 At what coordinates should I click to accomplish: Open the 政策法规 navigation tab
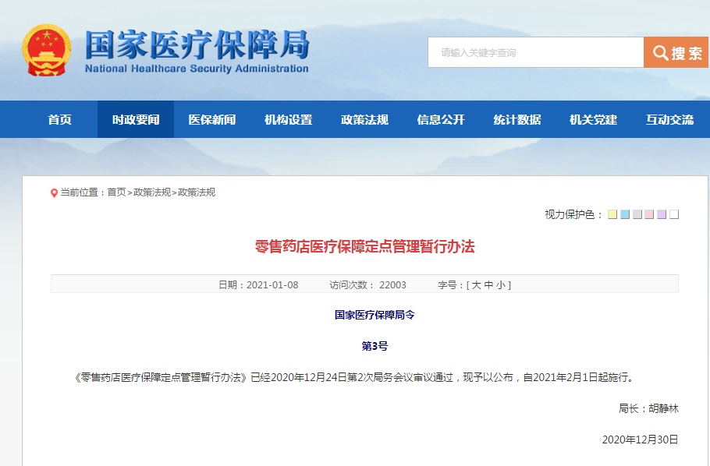tap(364, 119)
